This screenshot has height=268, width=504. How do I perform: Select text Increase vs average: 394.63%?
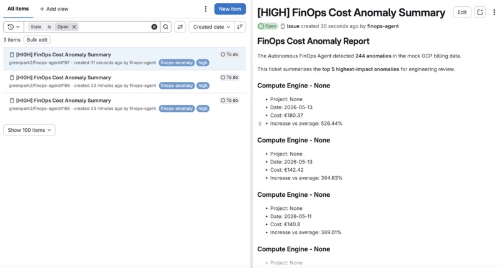[306, 178]
